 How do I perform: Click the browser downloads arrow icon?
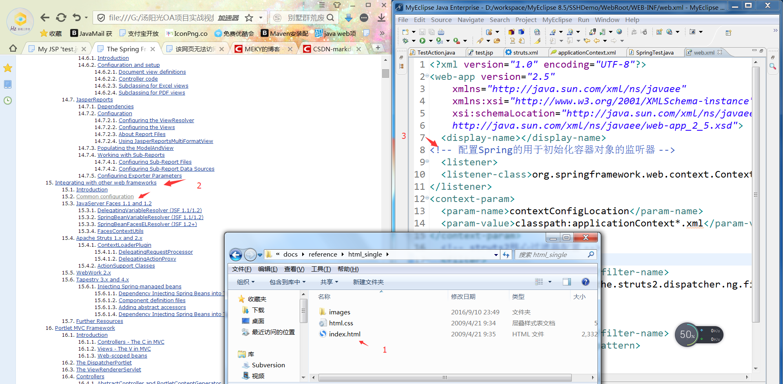click(381, 18)
